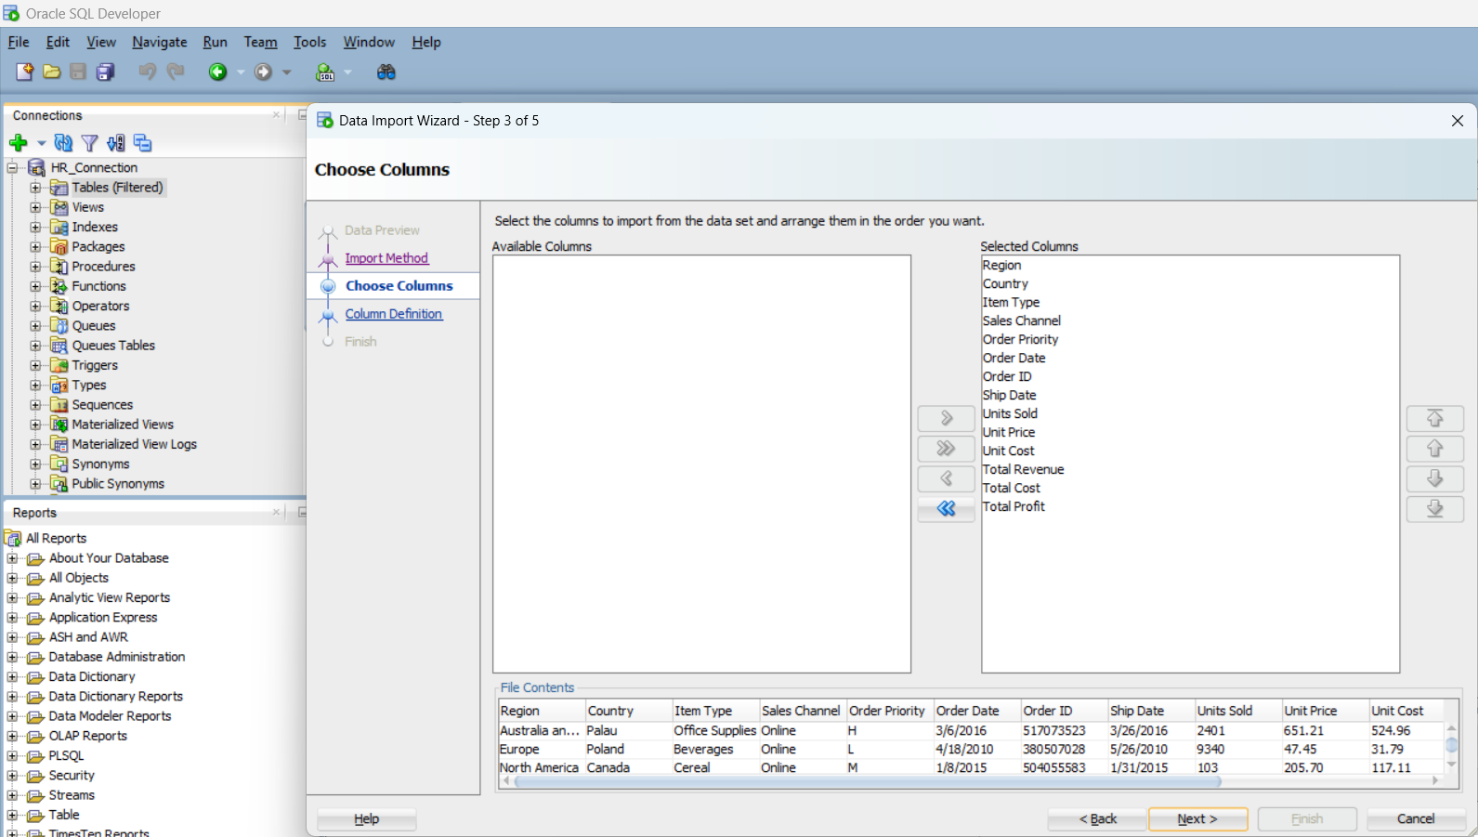1478x837 pixels.
Task: Expand the About Your Database reports folder
Action: 13,558
